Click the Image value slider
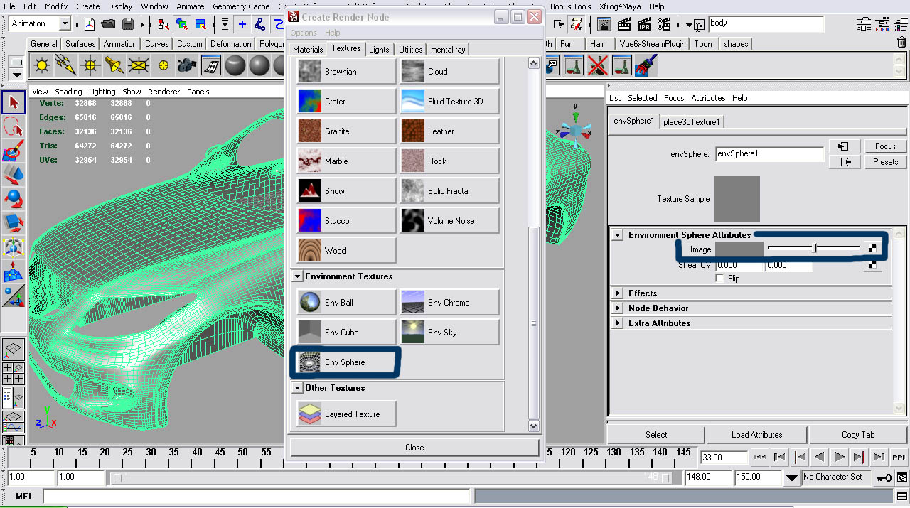The width and height of the screenshot is (910, 508). [x=814, y=248]
